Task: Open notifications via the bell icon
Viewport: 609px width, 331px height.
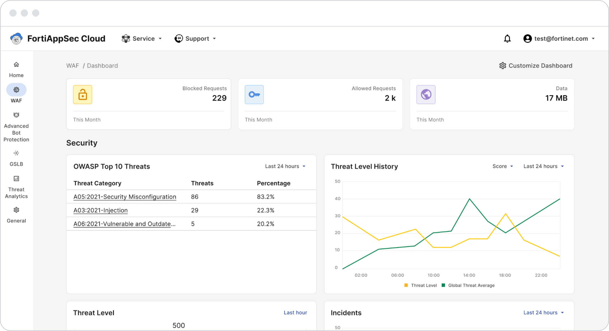Action: click(x=507, y=38)
